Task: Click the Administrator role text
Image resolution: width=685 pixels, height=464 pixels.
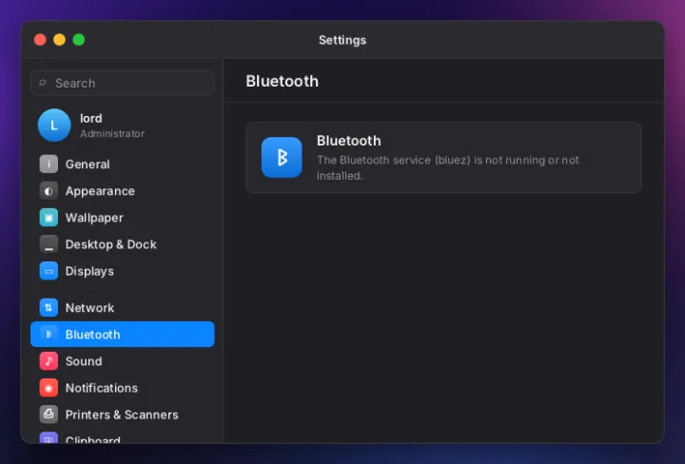Action: pyautogui.click(x=112, y=133)
